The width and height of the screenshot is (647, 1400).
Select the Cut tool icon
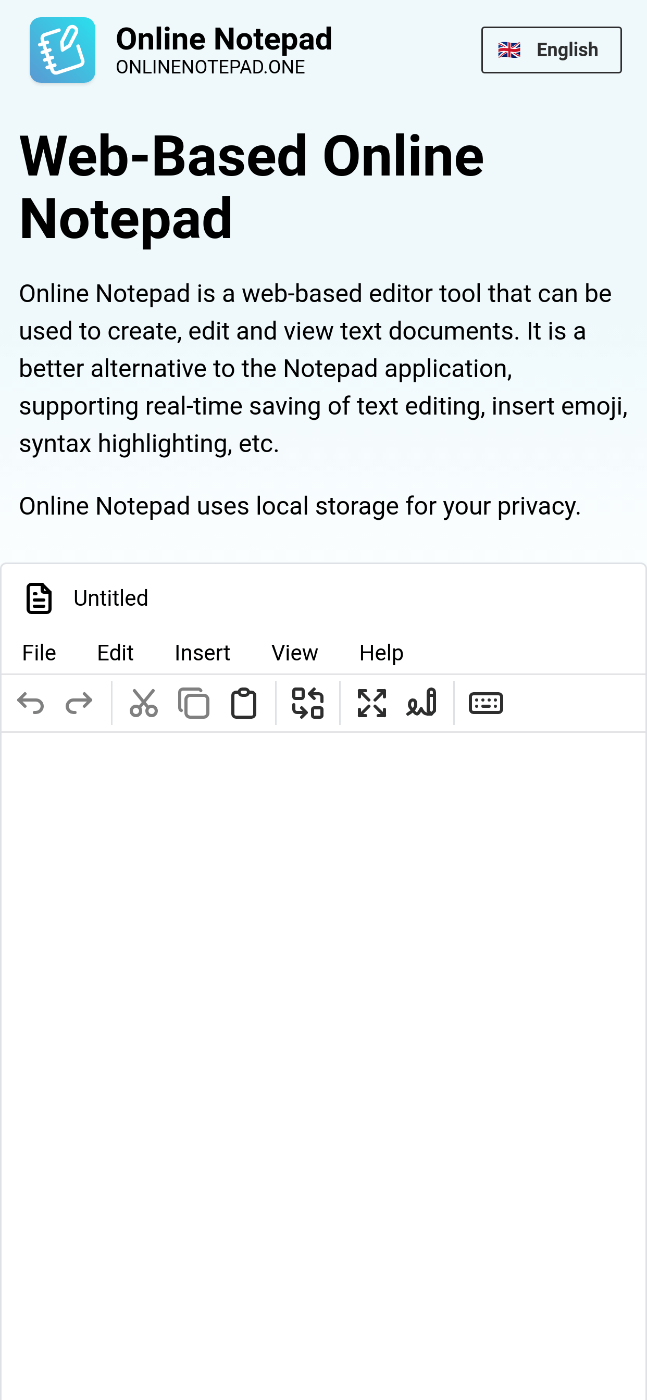pyautogui.click(x=145, y=703)
